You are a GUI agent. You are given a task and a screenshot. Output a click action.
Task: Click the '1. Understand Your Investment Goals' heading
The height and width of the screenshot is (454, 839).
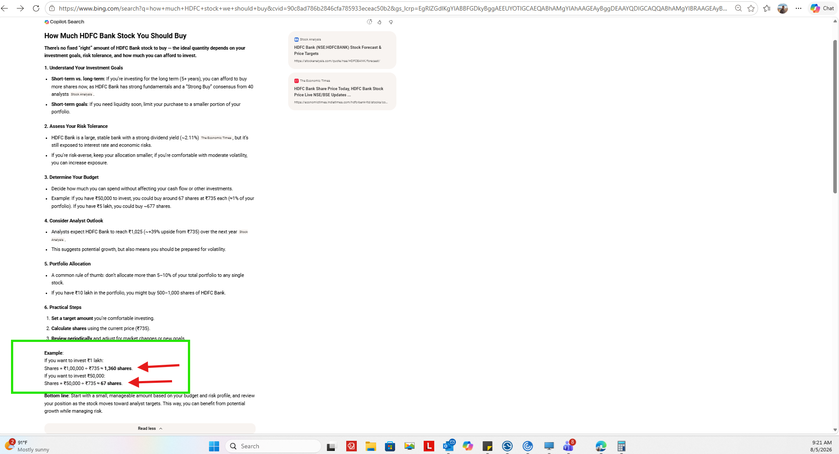point(84,68)
